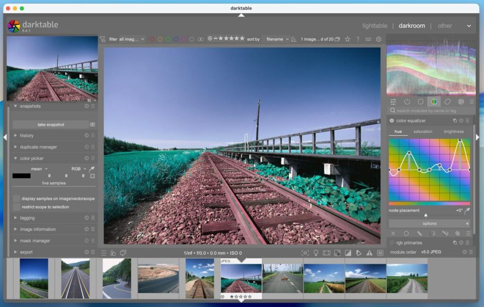This screenshot has height=307, width=484.
Task: Switch to the lighttable view
Action: (x=374, y=26)
